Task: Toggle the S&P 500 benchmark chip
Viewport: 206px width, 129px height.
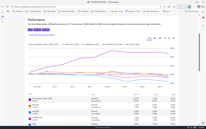Action: (x=37, y=30)
